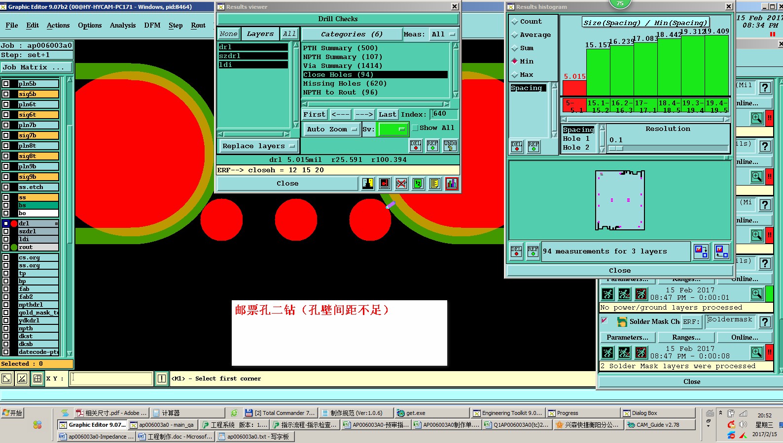Image resolution: width=783 pixels, height=443 pixels.
Task: Click histogram-from-box import icon with left arrow
Action: pyautogui.click(x=722, y=252)
